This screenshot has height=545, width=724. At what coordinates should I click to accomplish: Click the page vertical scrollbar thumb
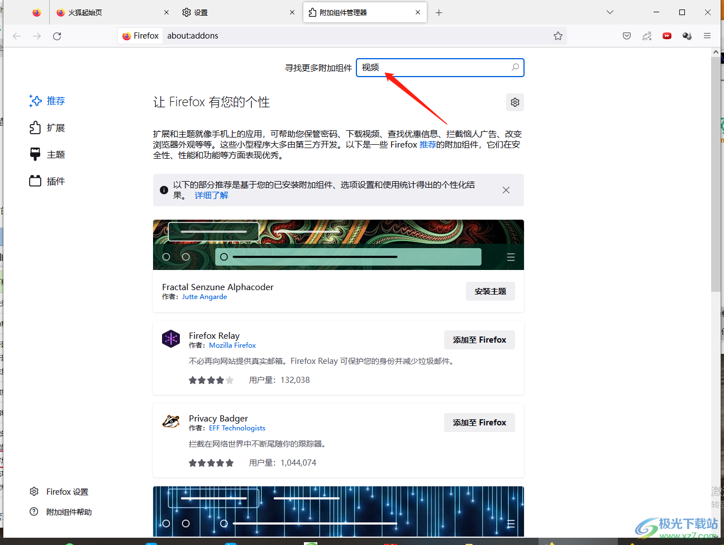(716, 173)
